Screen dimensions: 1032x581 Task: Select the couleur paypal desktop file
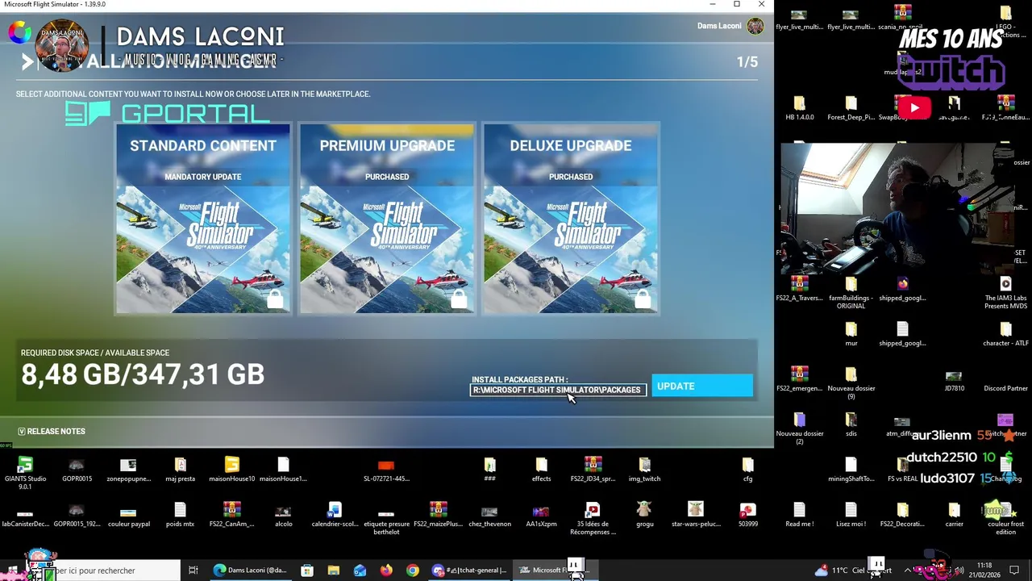click(128, 516)
